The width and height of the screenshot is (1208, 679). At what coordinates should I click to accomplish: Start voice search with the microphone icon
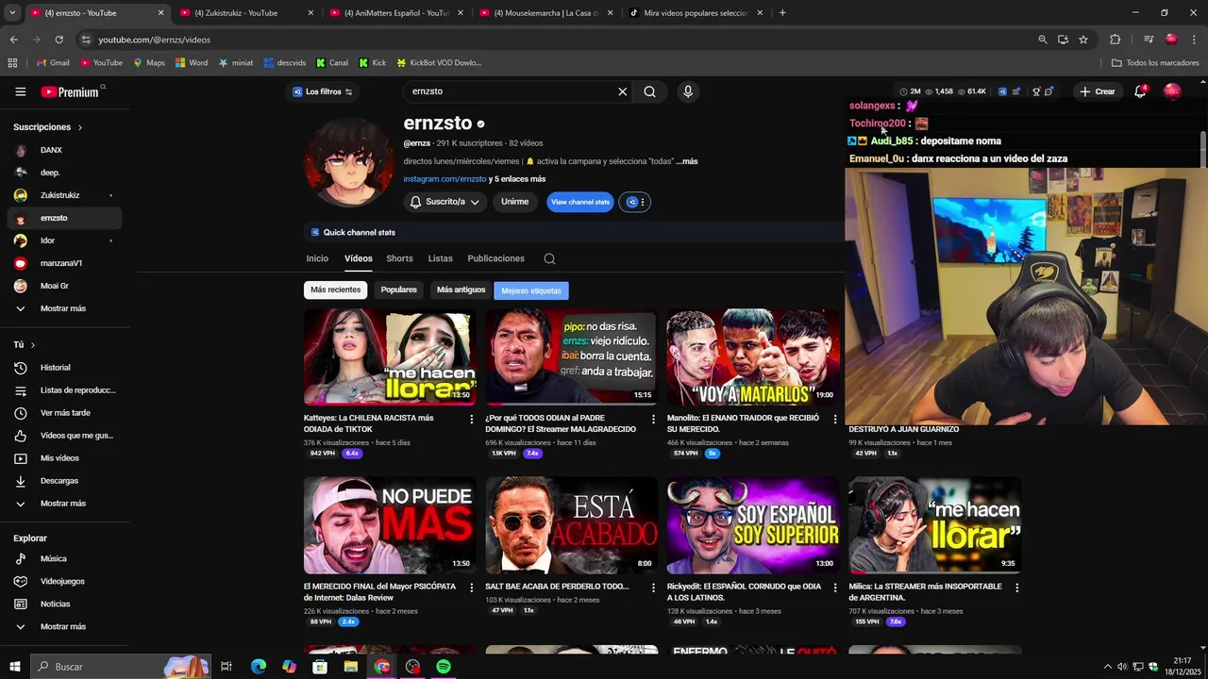click(687, 91)
